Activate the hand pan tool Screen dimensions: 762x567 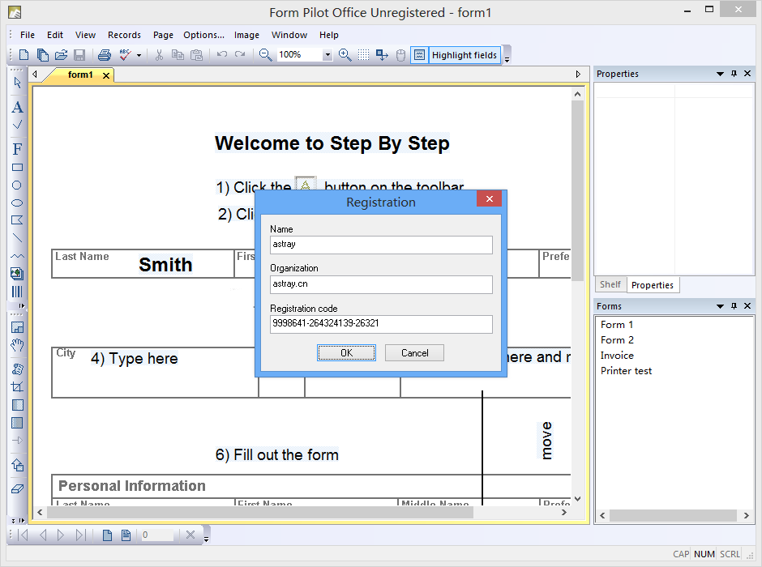coord(18,346)
